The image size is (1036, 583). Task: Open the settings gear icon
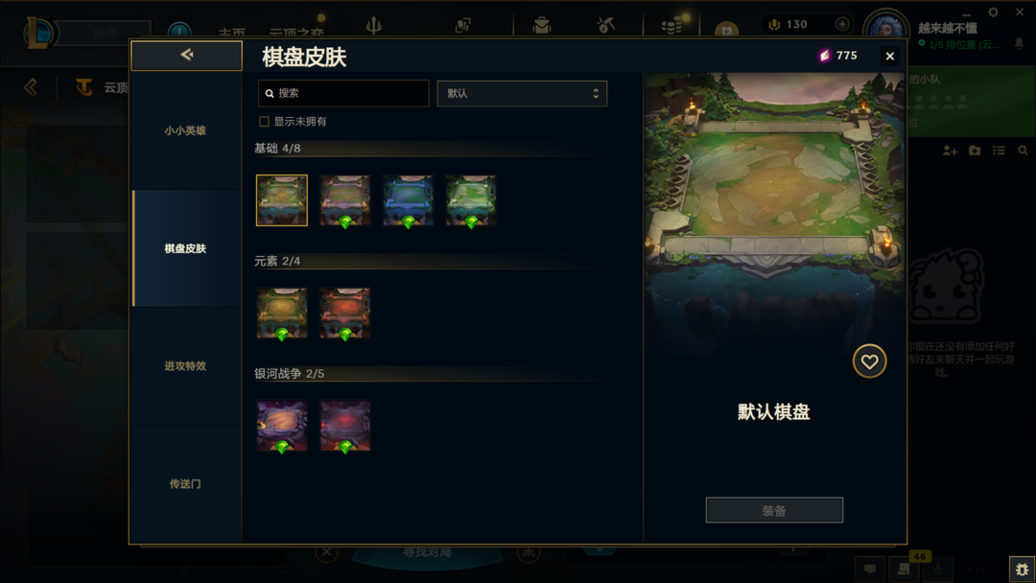coord(993,12)
